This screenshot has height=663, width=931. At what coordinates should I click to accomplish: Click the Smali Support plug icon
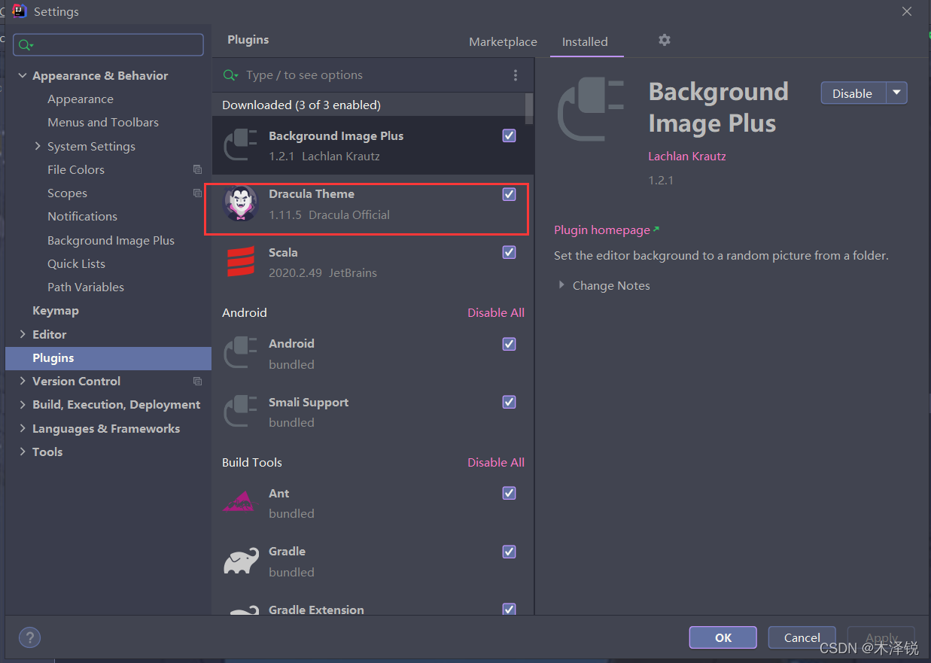coord(241,412)
